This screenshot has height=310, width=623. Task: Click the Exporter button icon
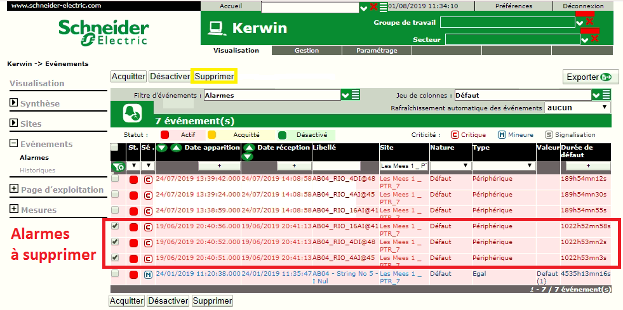[608, 77]
